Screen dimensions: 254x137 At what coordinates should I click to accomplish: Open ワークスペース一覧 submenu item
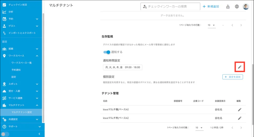pyautogui.click(x=21, y=63)
